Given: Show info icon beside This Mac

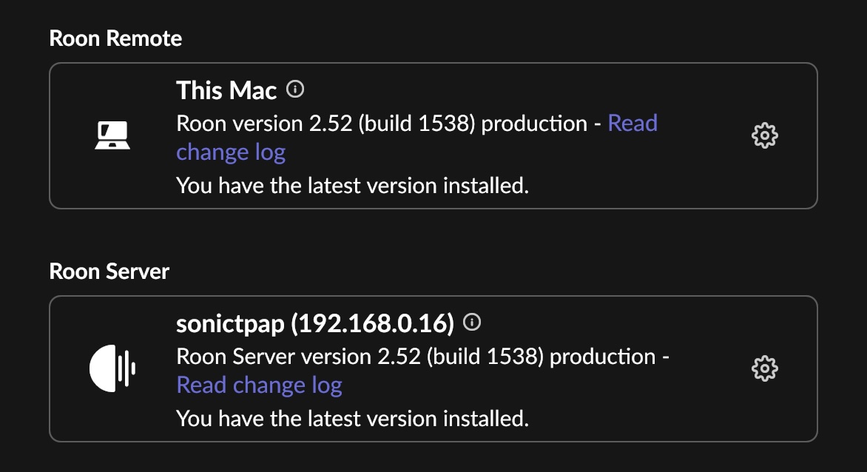Looking at the screenshot, I should click(x=295, y=89).
